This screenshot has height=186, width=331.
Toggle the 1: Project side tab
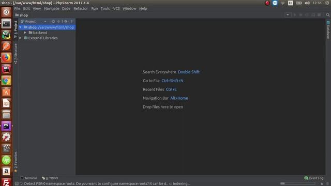point(16,29)
